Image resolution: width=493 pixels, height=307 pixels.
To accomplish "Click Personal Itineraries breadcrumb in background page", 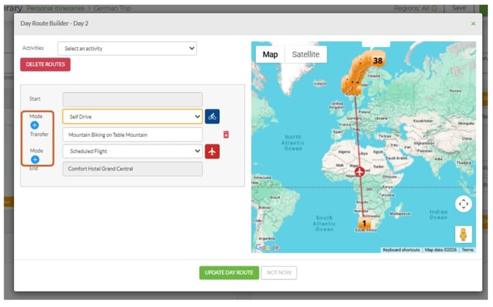I will (56, 8).
